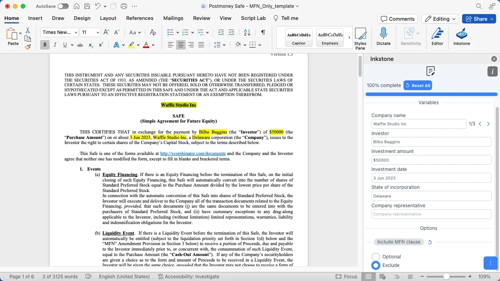Clear all formatting icon

tap(153, 32)
